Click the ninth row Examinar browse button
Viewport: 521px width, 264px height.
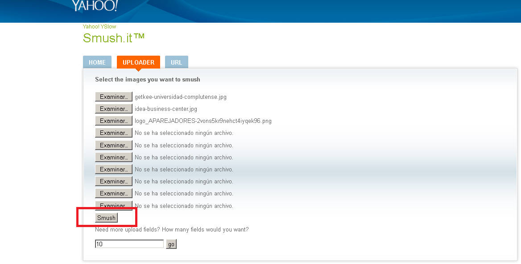(114, 193)
